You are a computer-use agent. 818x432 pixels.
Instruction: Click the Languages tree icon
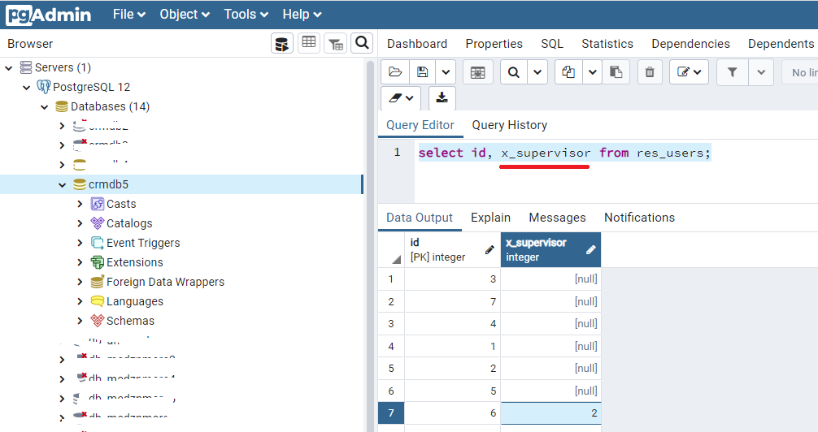pyautogui.click(x=97, y=301)
